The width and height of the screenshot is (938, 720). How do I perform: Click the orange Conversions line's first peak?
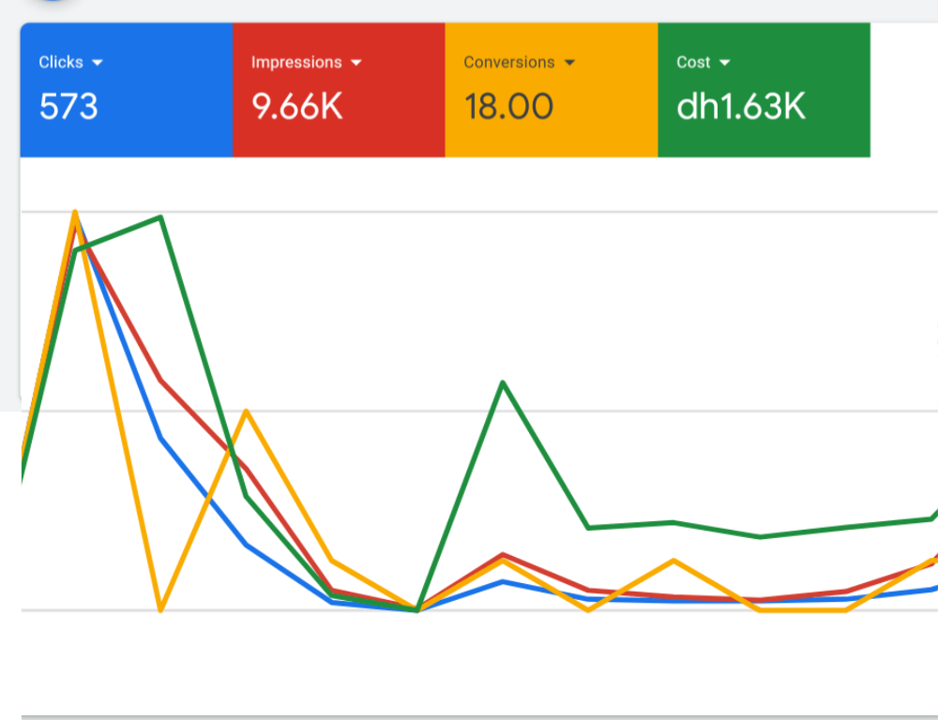tap(75, 213)
